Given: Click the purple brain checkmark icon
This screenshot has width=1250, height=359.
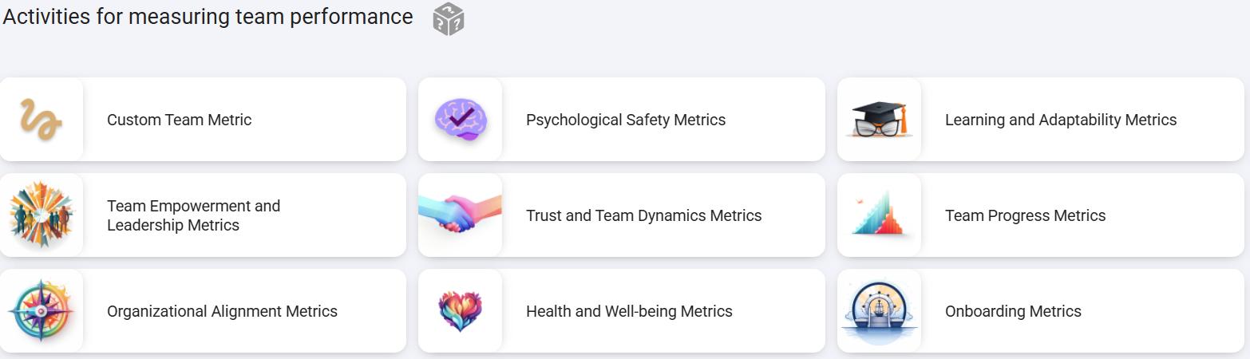Looking at the screenshot, I should point(461,120).
